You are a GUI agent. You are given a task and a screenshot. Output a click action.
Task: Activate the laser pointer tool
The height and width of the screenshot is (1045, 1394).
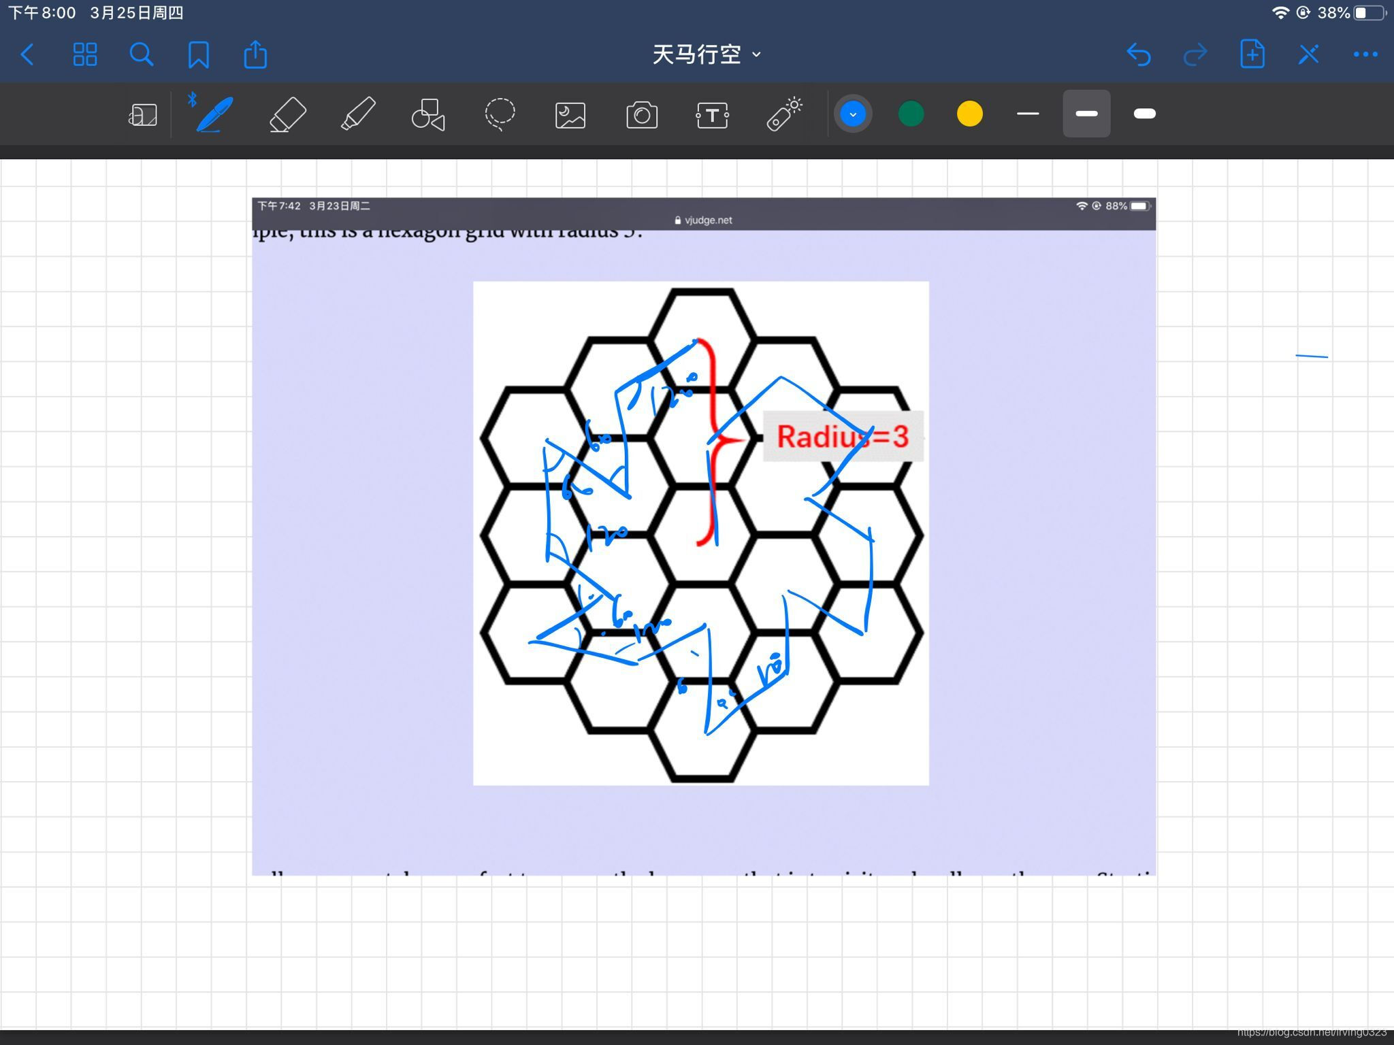point(784,114)
